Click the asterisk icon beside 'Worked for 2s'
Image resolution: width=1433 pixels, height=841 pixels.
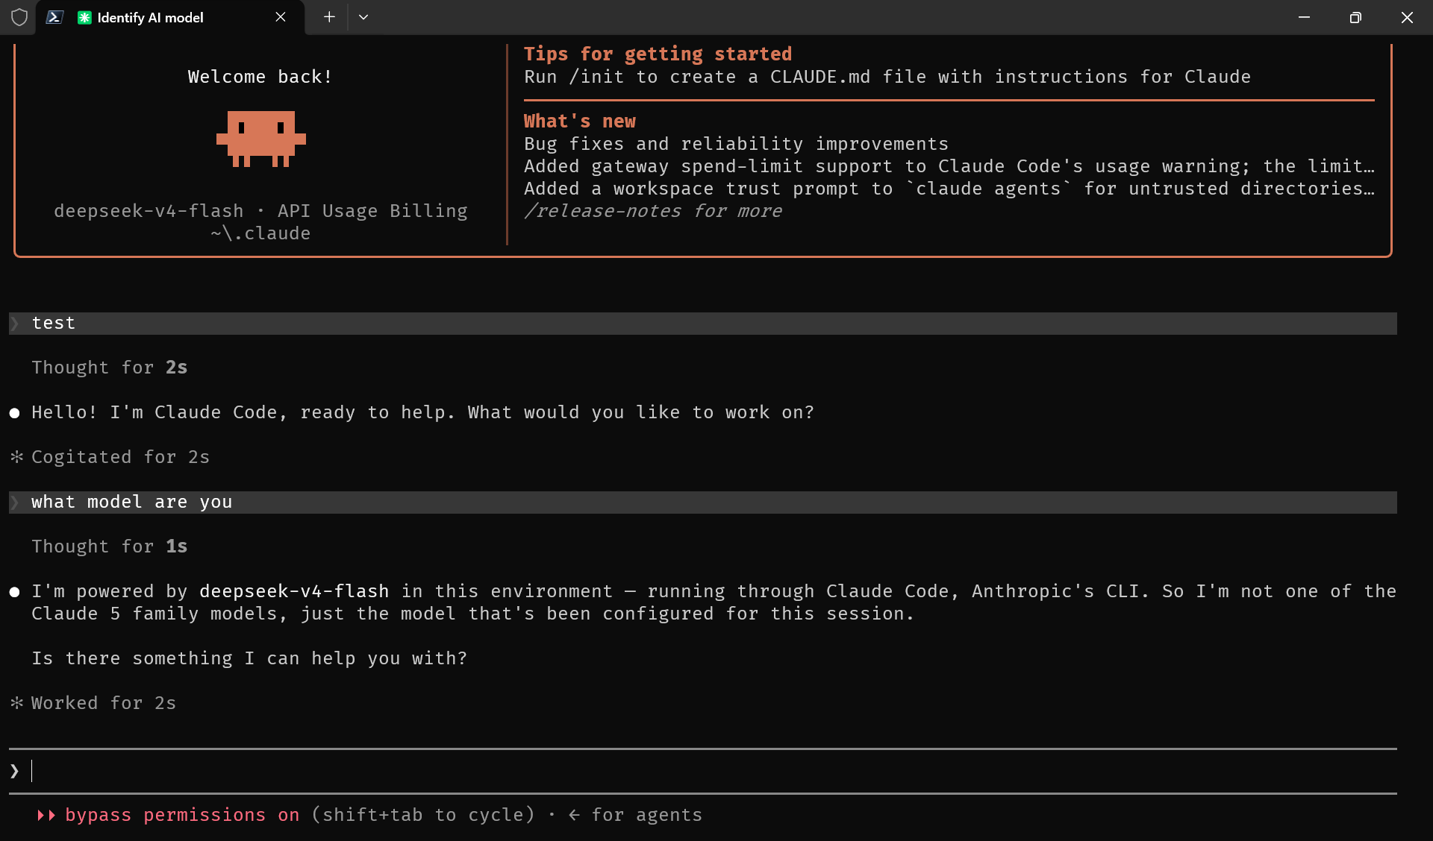(x=16, y=703)
